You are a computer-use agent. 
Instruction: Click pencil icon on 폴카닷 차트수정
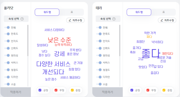click(70, 20)
